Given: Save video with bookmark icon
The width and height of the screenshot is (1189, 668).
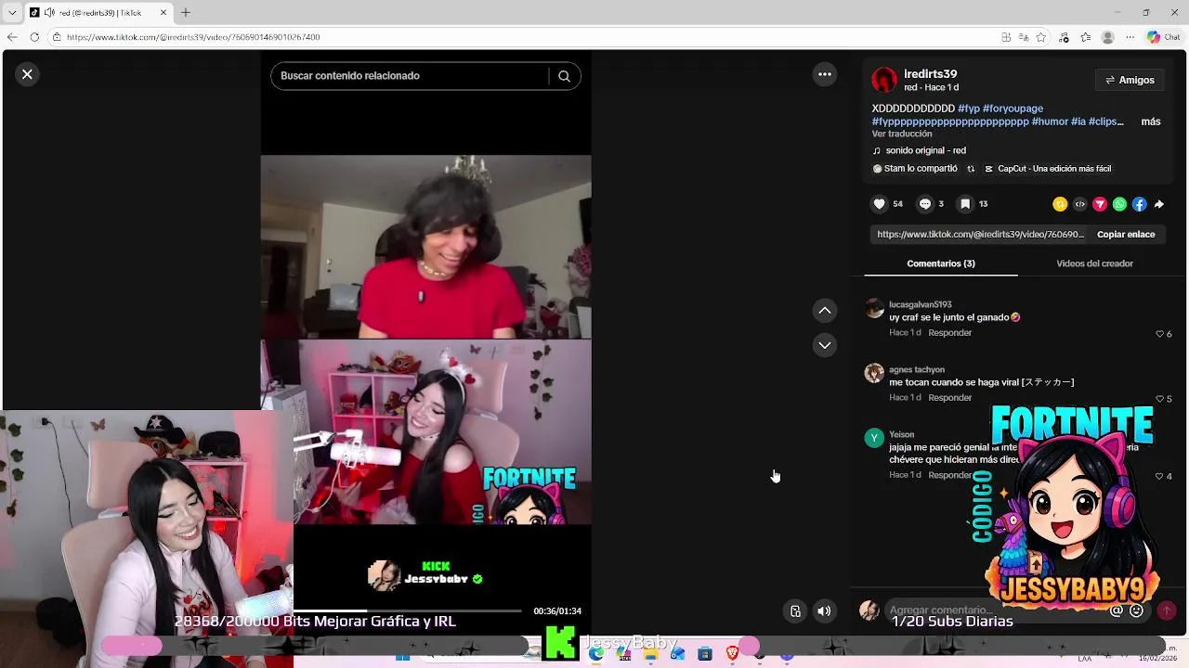Looking at the screenshot, I should 965,204.
